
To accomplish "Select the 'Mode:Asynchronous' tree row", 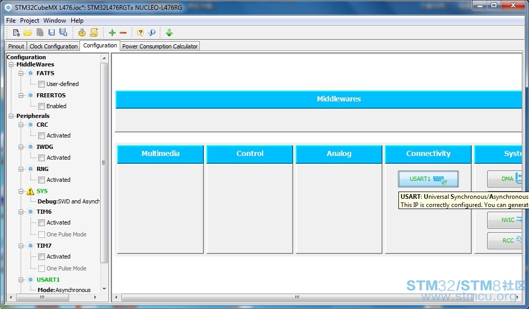I will click(64, 290).
